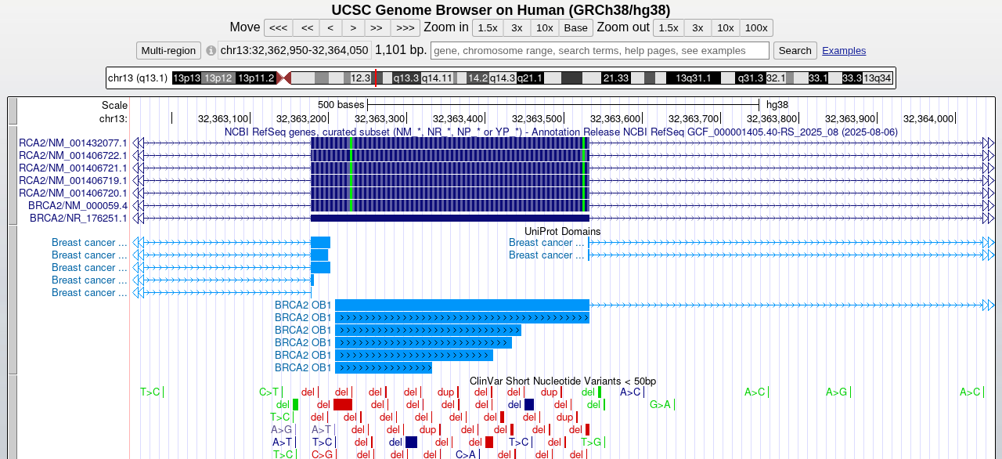This screenshot has width=1002, height=459.
Task: Click right double-arrow of BRCA2/NM_000059.4 row
Action: (989, 206)
